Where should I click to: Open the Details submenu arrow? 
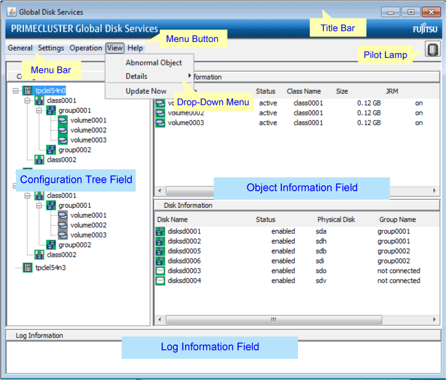[189, 76]
